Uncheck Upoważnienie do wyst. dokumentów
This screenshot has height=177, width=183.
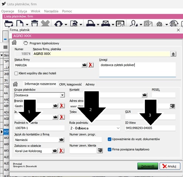point(109,139)
